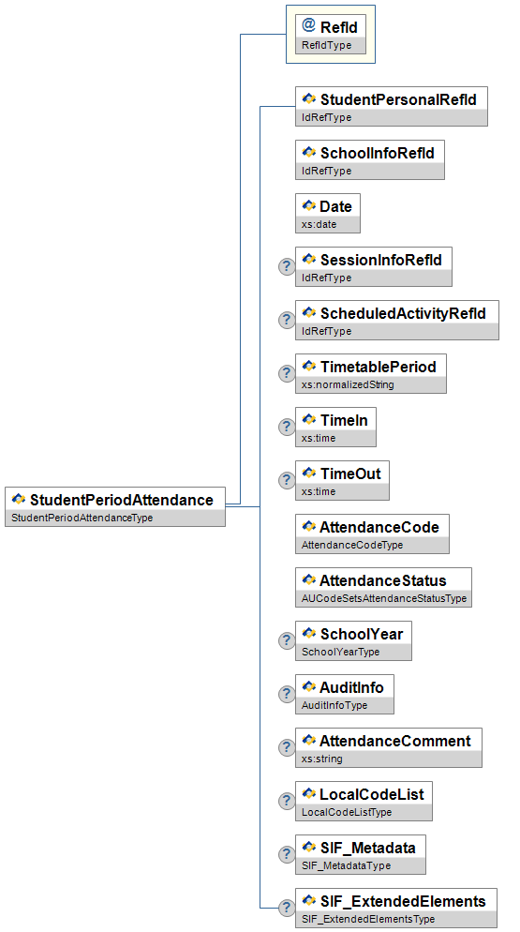
Task: Click the question mark icon beside TimeIn
Action: point(287,427)
